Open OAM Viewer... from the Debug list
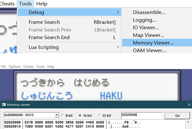Image resolution: width=192 pixels, height=129 pixels. point(149,50)
